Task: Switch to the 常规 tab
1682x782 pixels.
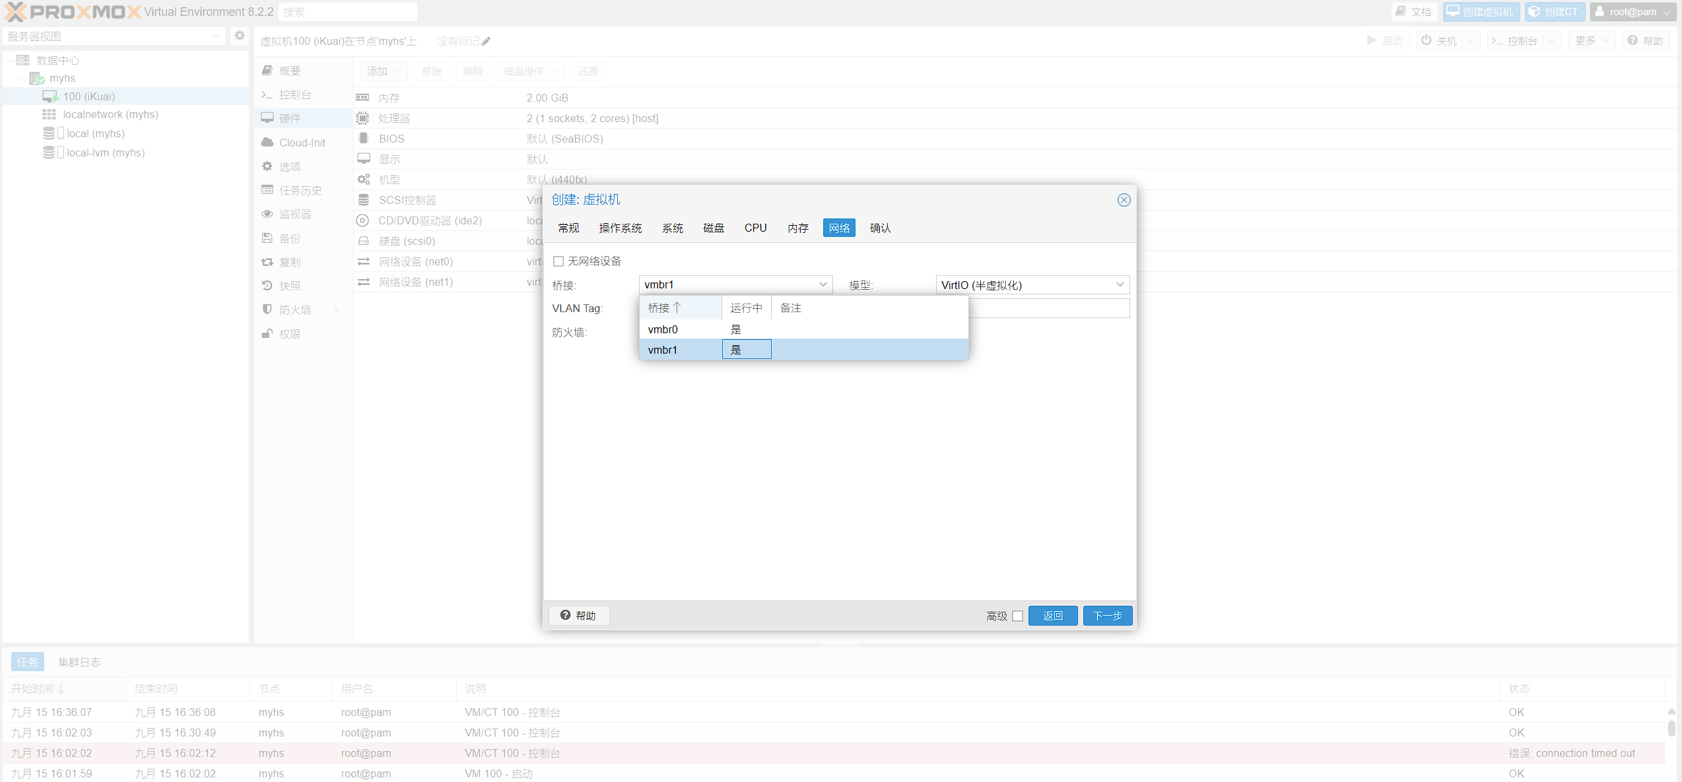Action: point(568,228)
